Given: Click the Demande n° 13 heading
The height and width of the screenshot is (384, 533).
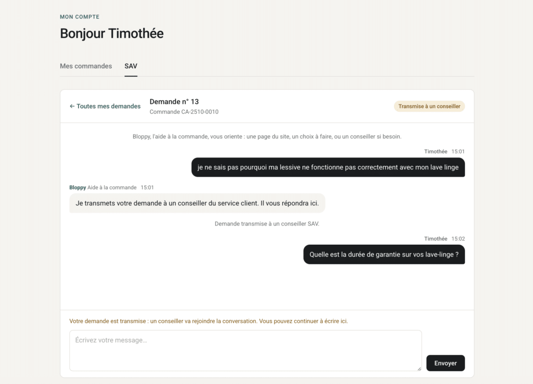Looking at the screenshot, I should [174, 101].
